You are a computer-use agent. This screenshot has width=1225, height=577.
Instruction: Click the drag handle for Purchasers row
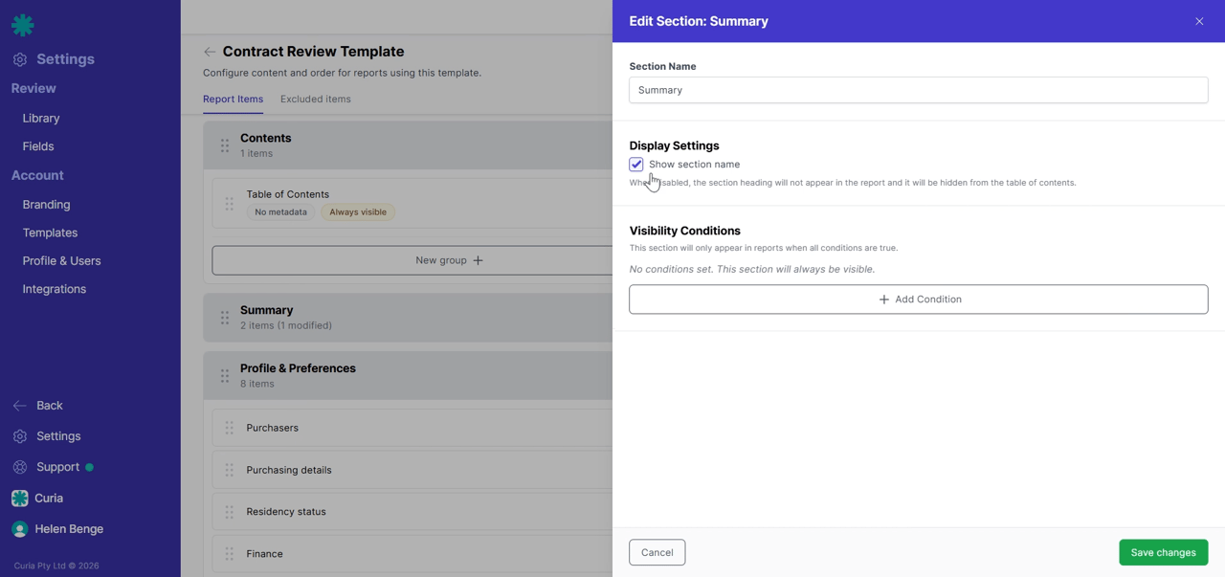coord(230,428)
